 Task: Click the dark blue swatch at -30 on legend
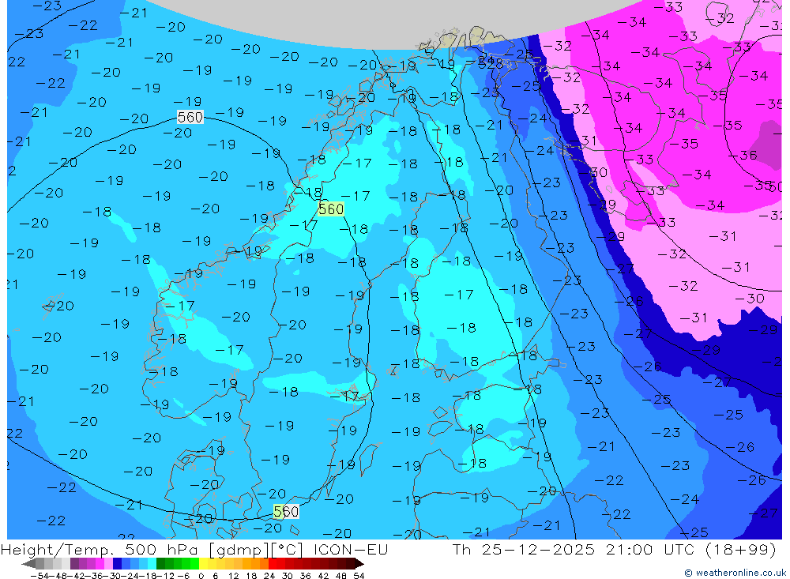(118, 563)
